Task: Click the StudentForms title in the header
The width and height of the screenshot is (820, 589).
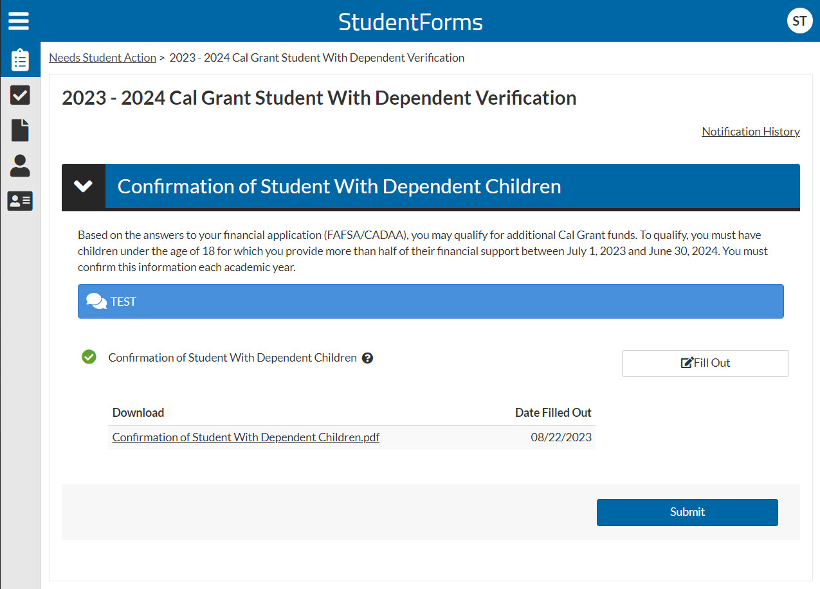Action: (410, 22)
